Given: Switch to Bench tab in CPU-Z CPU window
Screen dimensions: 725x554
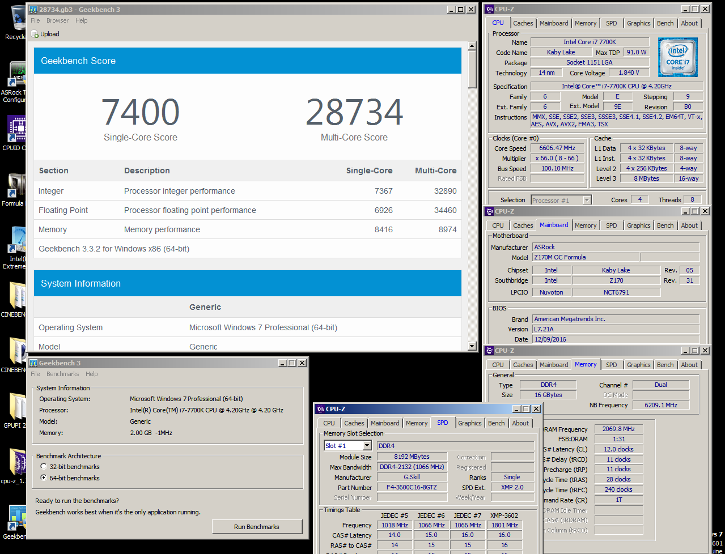Looking at the screenshot, I should 665,23.
